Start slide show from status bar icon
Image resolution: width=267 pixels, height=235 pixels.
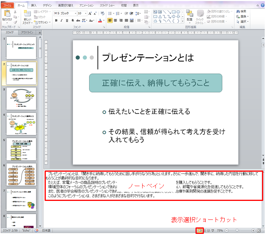[213, 230]
